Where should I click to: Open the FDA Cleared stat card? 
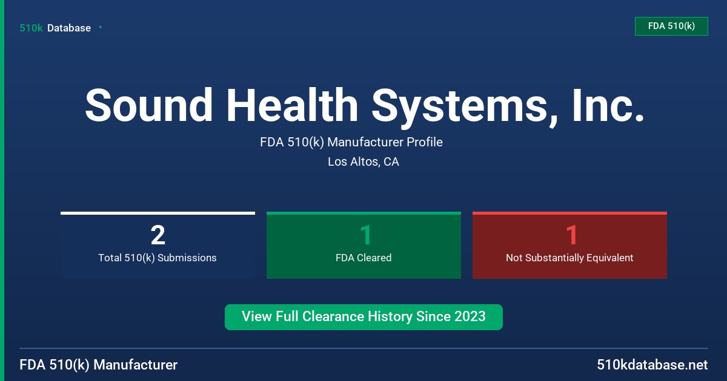363,246
